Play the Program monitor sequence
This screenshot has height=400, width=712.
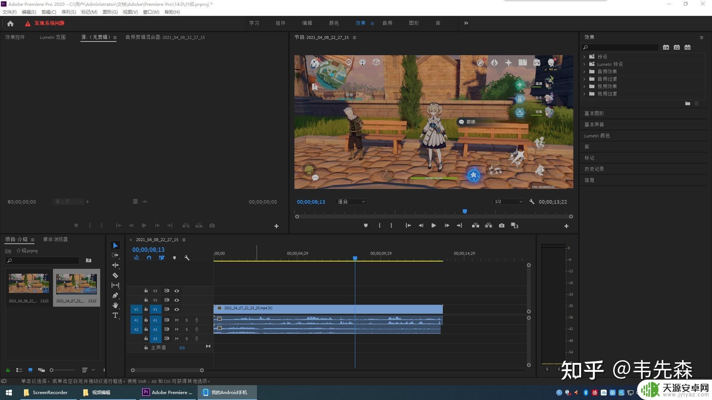(x=434, y=226)
